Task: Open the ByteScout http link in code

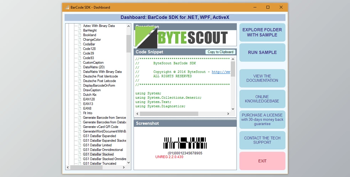Action: [221, 72]
